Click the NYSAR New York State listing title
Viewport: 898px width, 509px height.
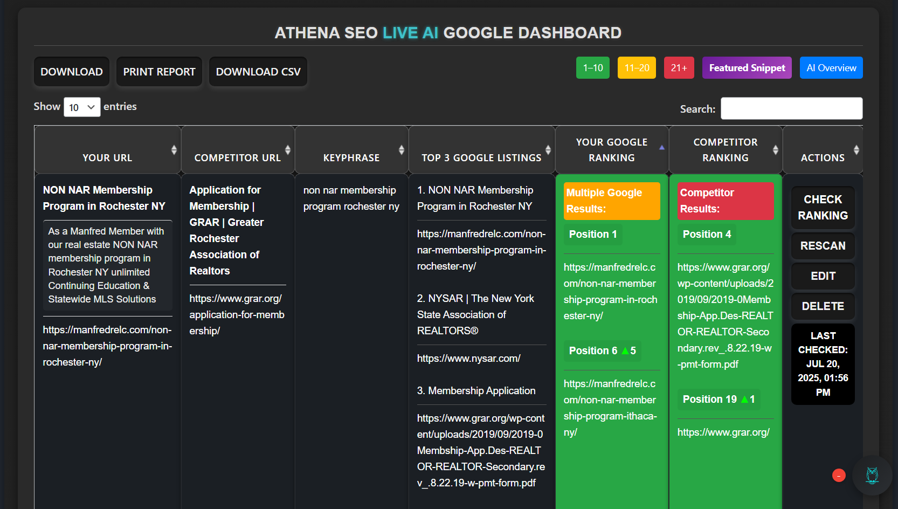(475, 315)
